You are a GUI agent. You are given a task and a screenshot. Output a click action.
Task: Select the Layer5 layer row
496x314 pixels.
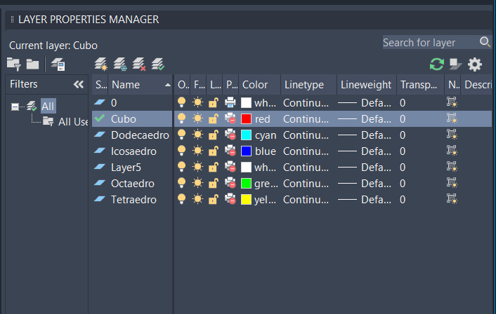[128, 167]
